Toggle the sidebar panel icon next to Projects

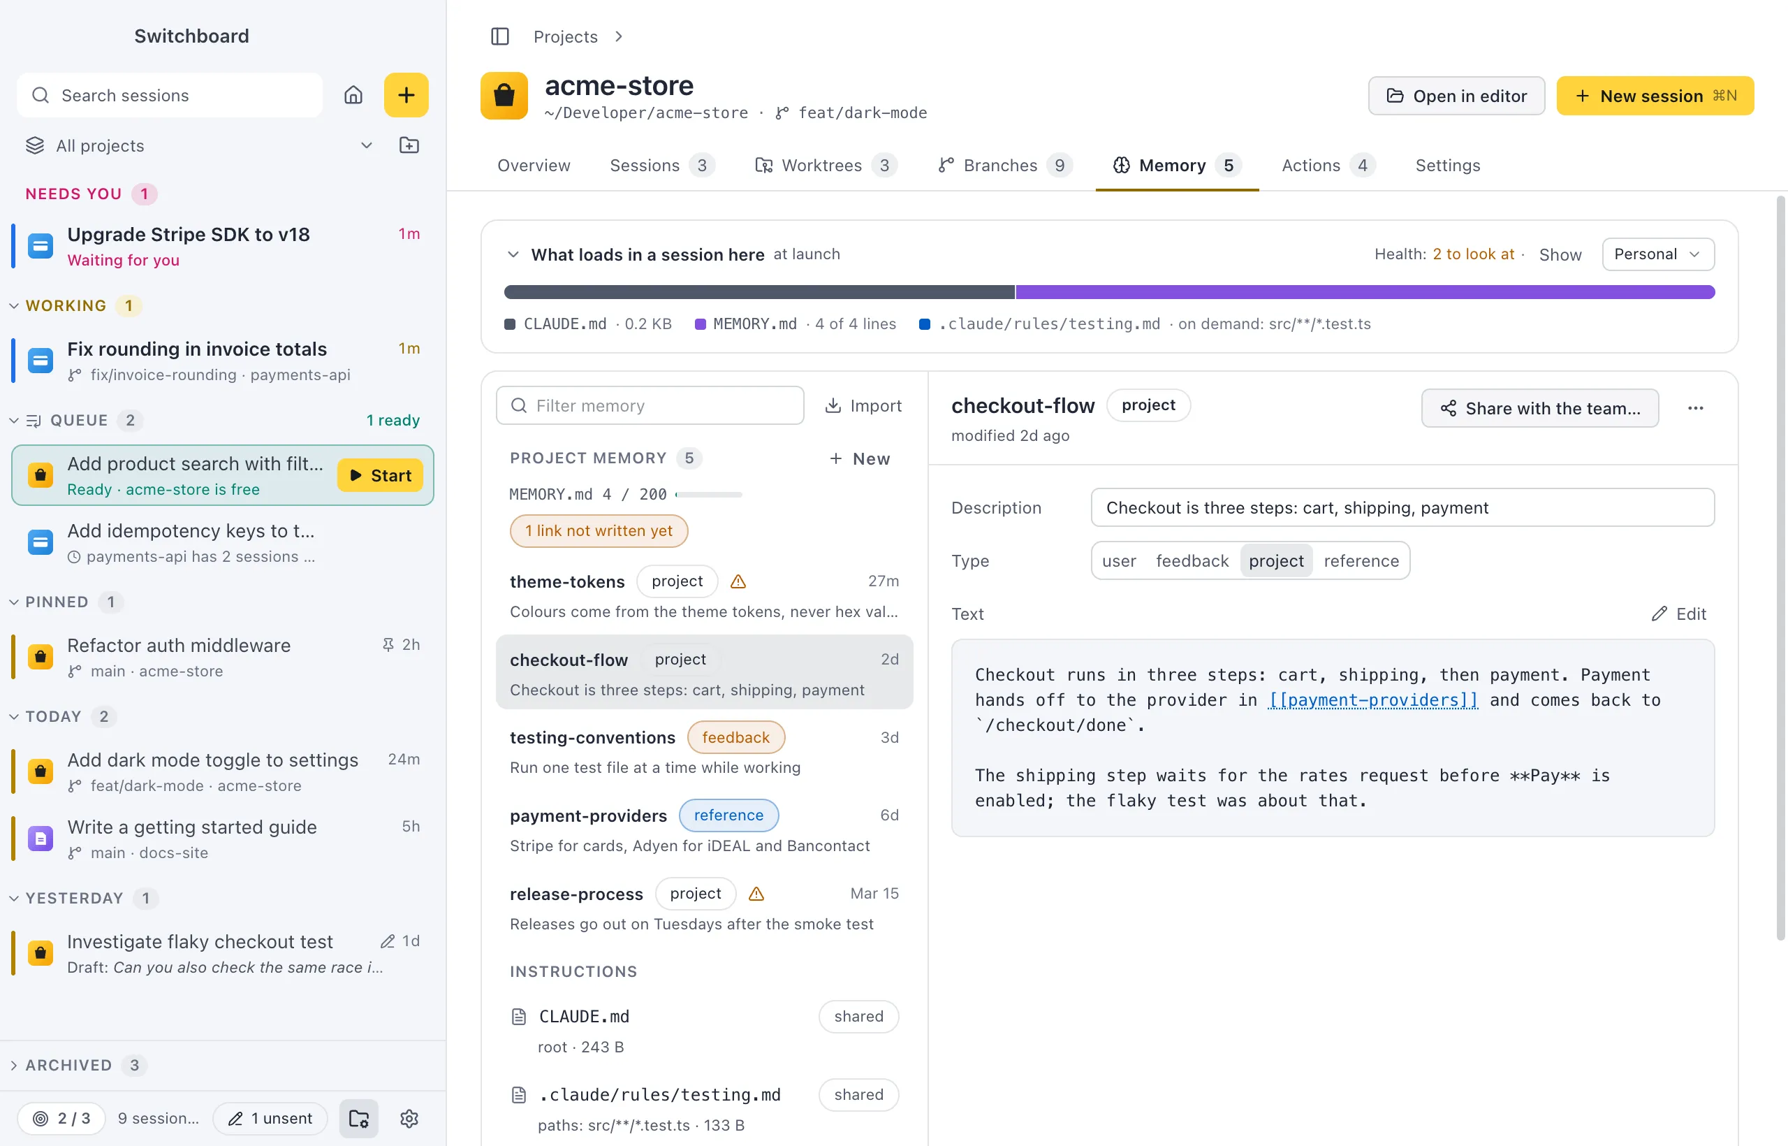[500, 36]
